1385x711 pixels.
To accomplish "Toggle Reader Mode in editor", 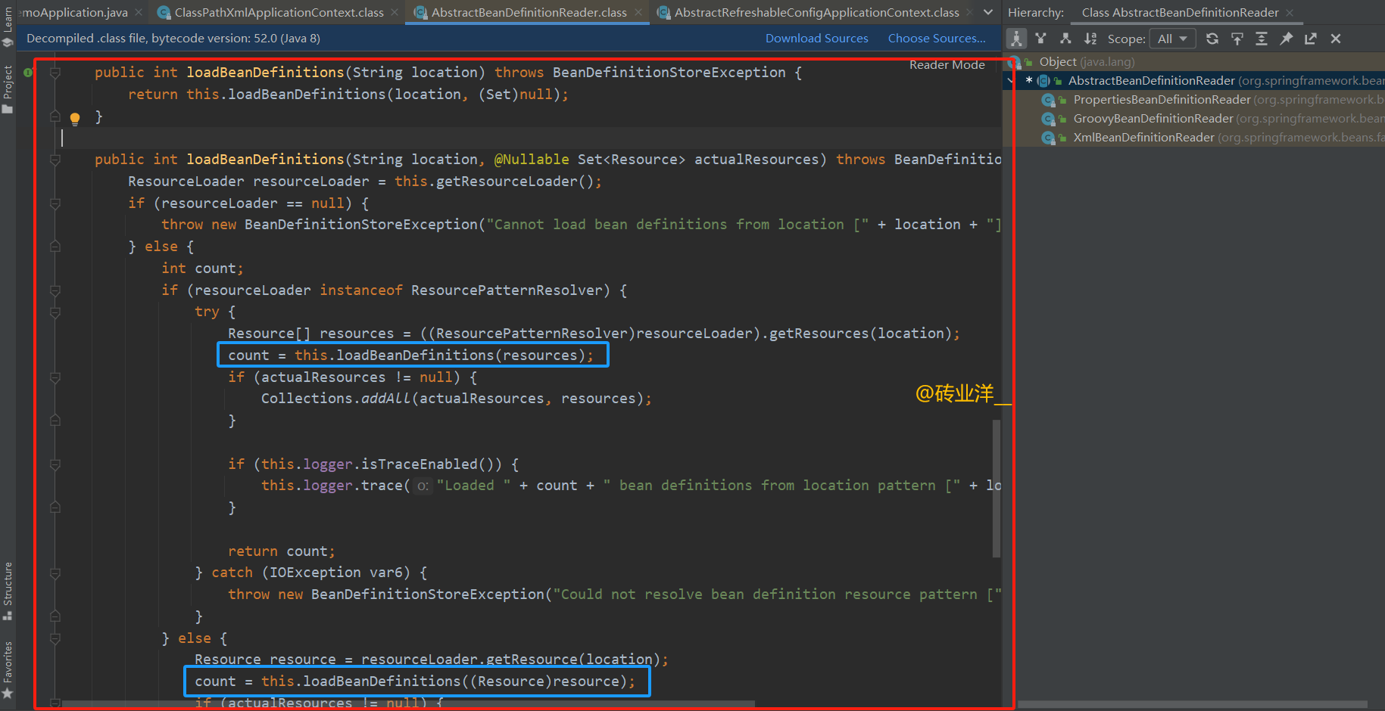I will click(947, 65).
